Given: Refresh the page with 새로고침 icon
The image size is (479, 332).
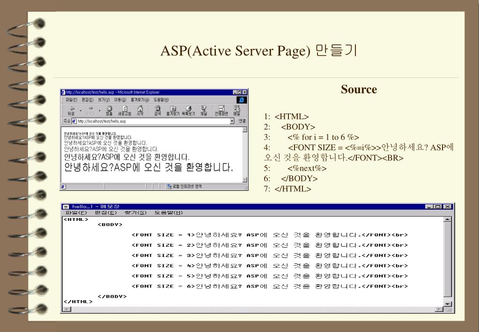Looking at the screenshot, I should click(125, 111).
